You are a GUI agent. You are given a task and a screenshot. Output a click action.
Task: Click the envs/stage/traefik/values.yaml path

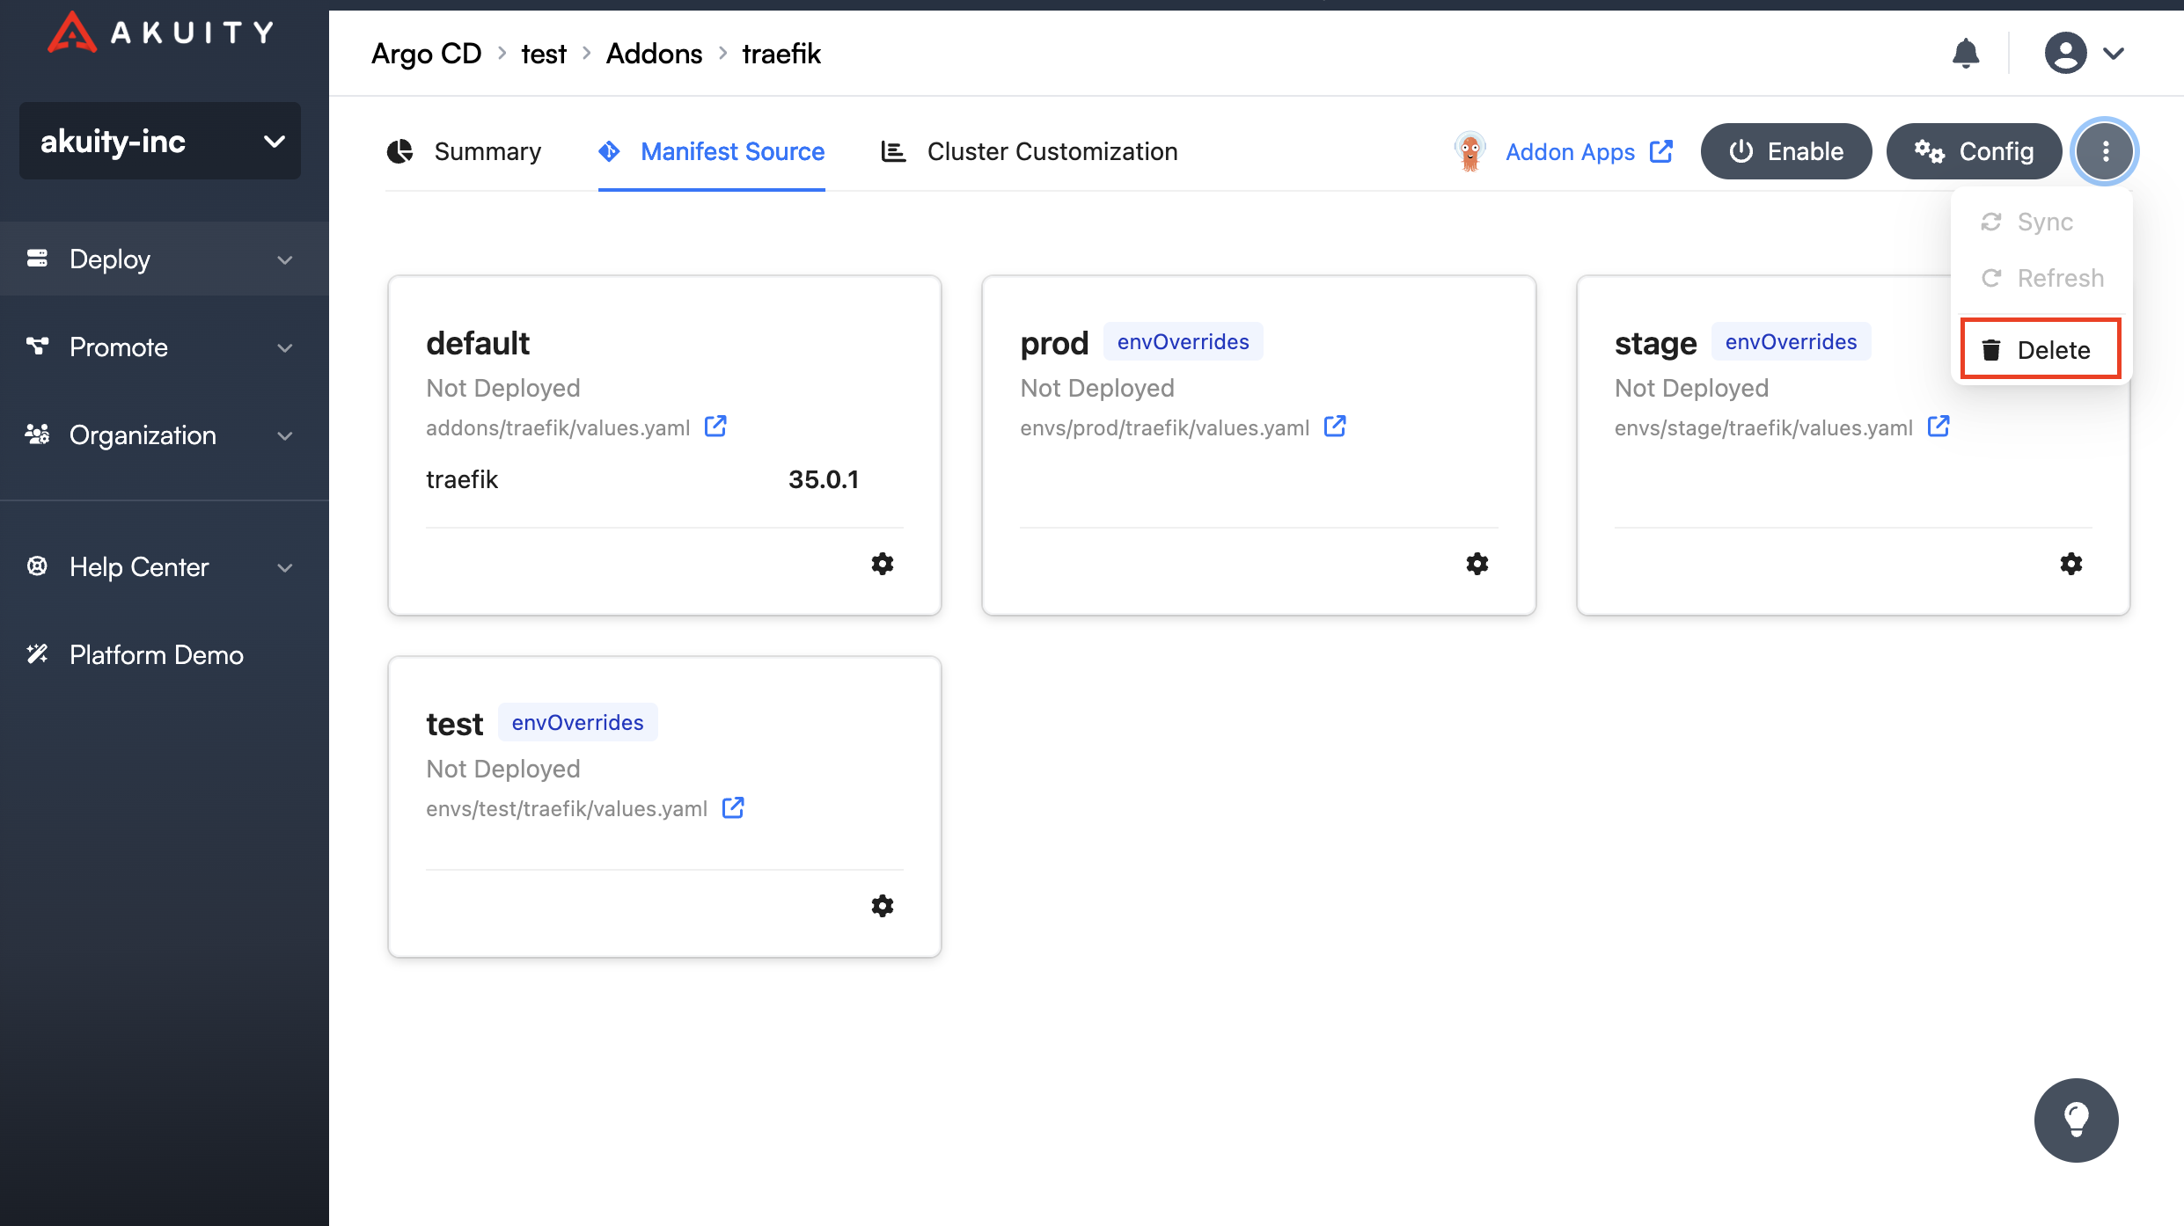click(x=1763, y=428)
